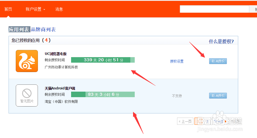The image size is (257, 138).
Task: Click the dropdown arrow beside 账户设置
Action: 44,10
